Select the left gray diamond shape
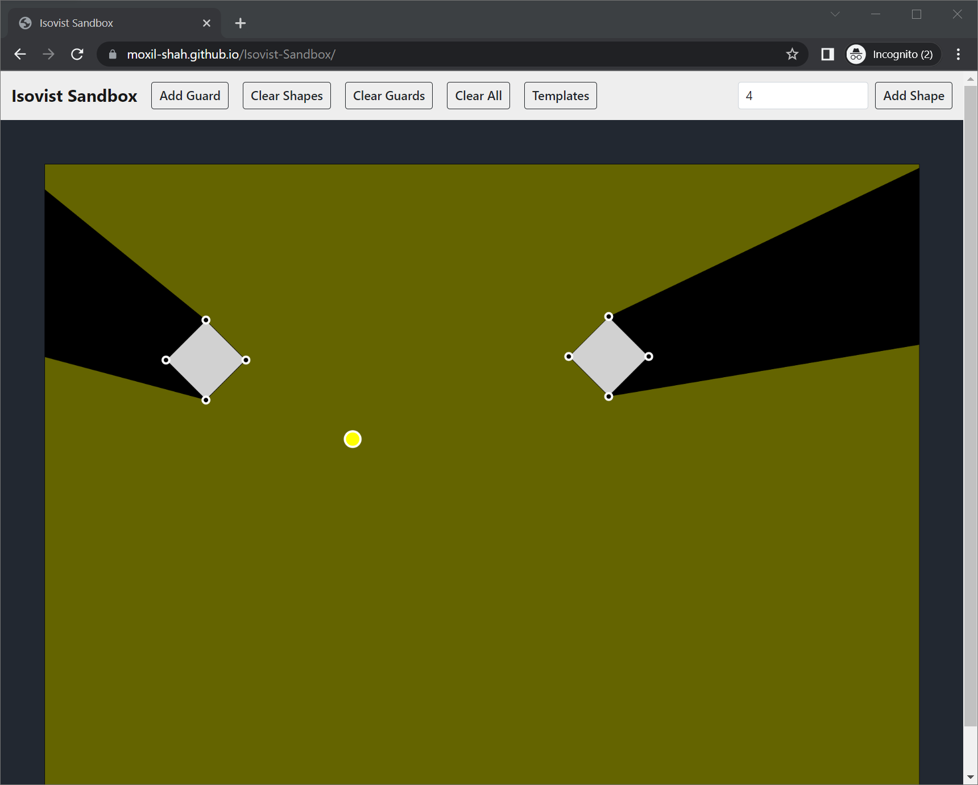Image resolution: width=978 pixels, height=785 pixels. pos(206,360)
